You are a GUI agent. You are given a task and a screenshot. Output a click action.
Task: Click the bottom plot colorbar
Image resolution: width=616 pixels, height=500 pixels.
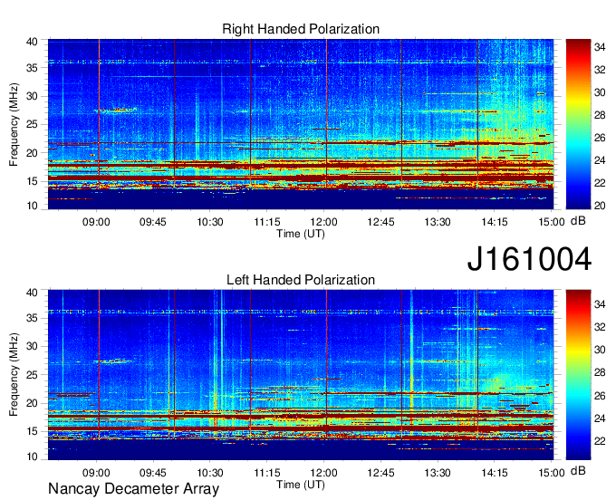[578, 375]
